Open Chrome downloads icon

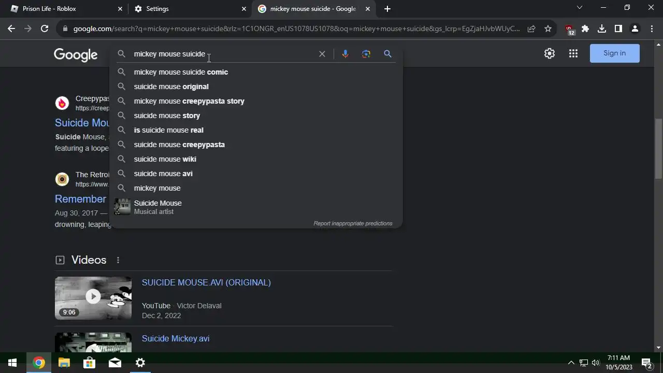[602, 29]
